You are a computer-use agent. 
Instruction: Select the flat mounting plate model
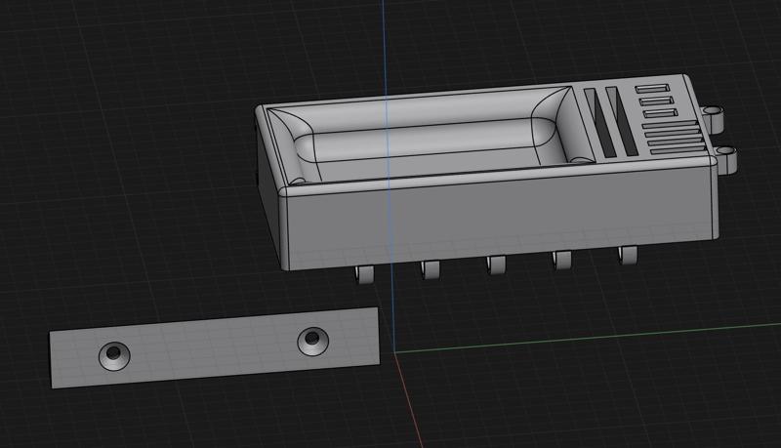click(214, 347)
